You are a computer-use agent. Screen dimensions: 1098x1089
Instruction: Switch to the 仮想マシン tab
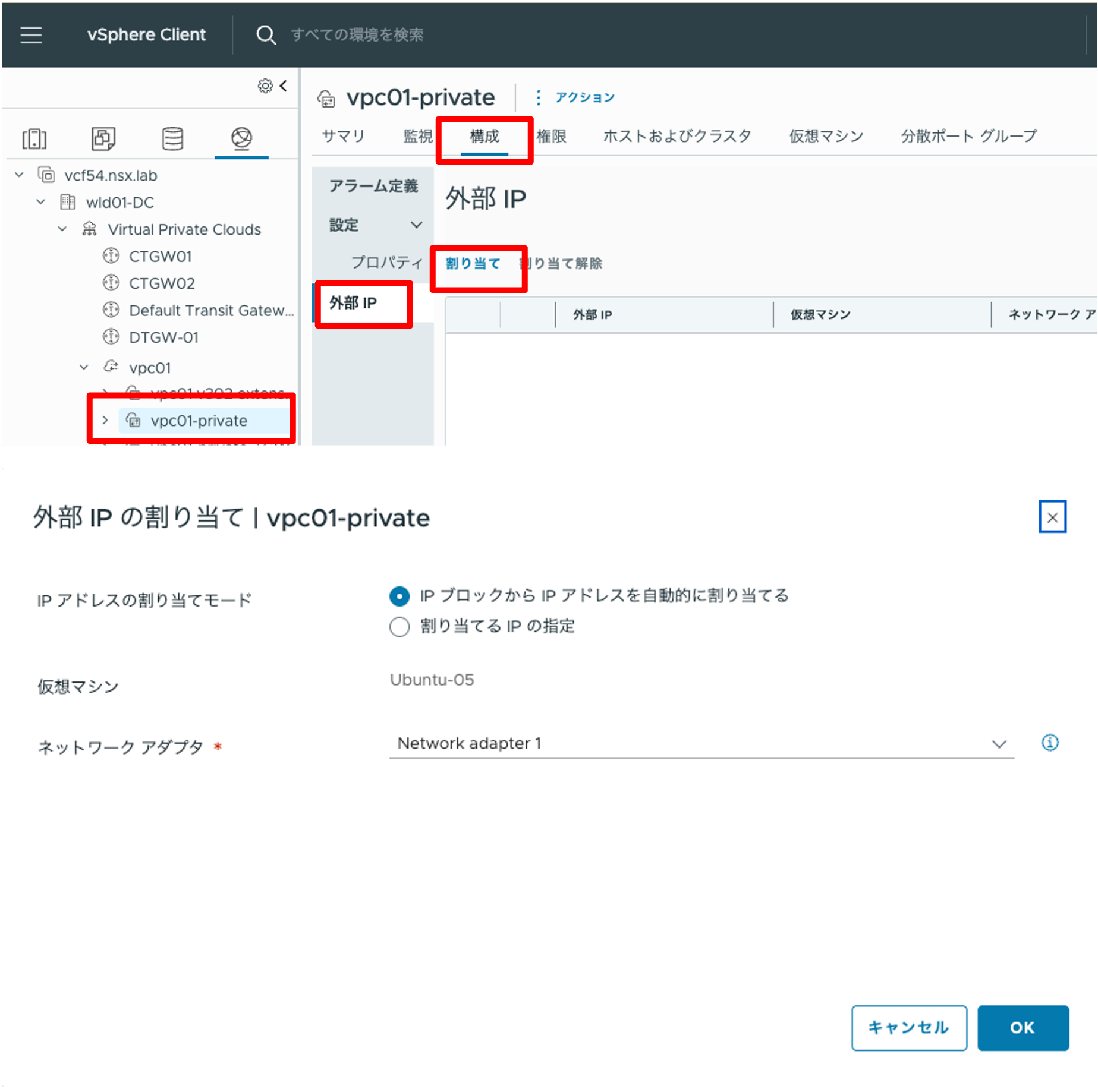click(826, 137)
